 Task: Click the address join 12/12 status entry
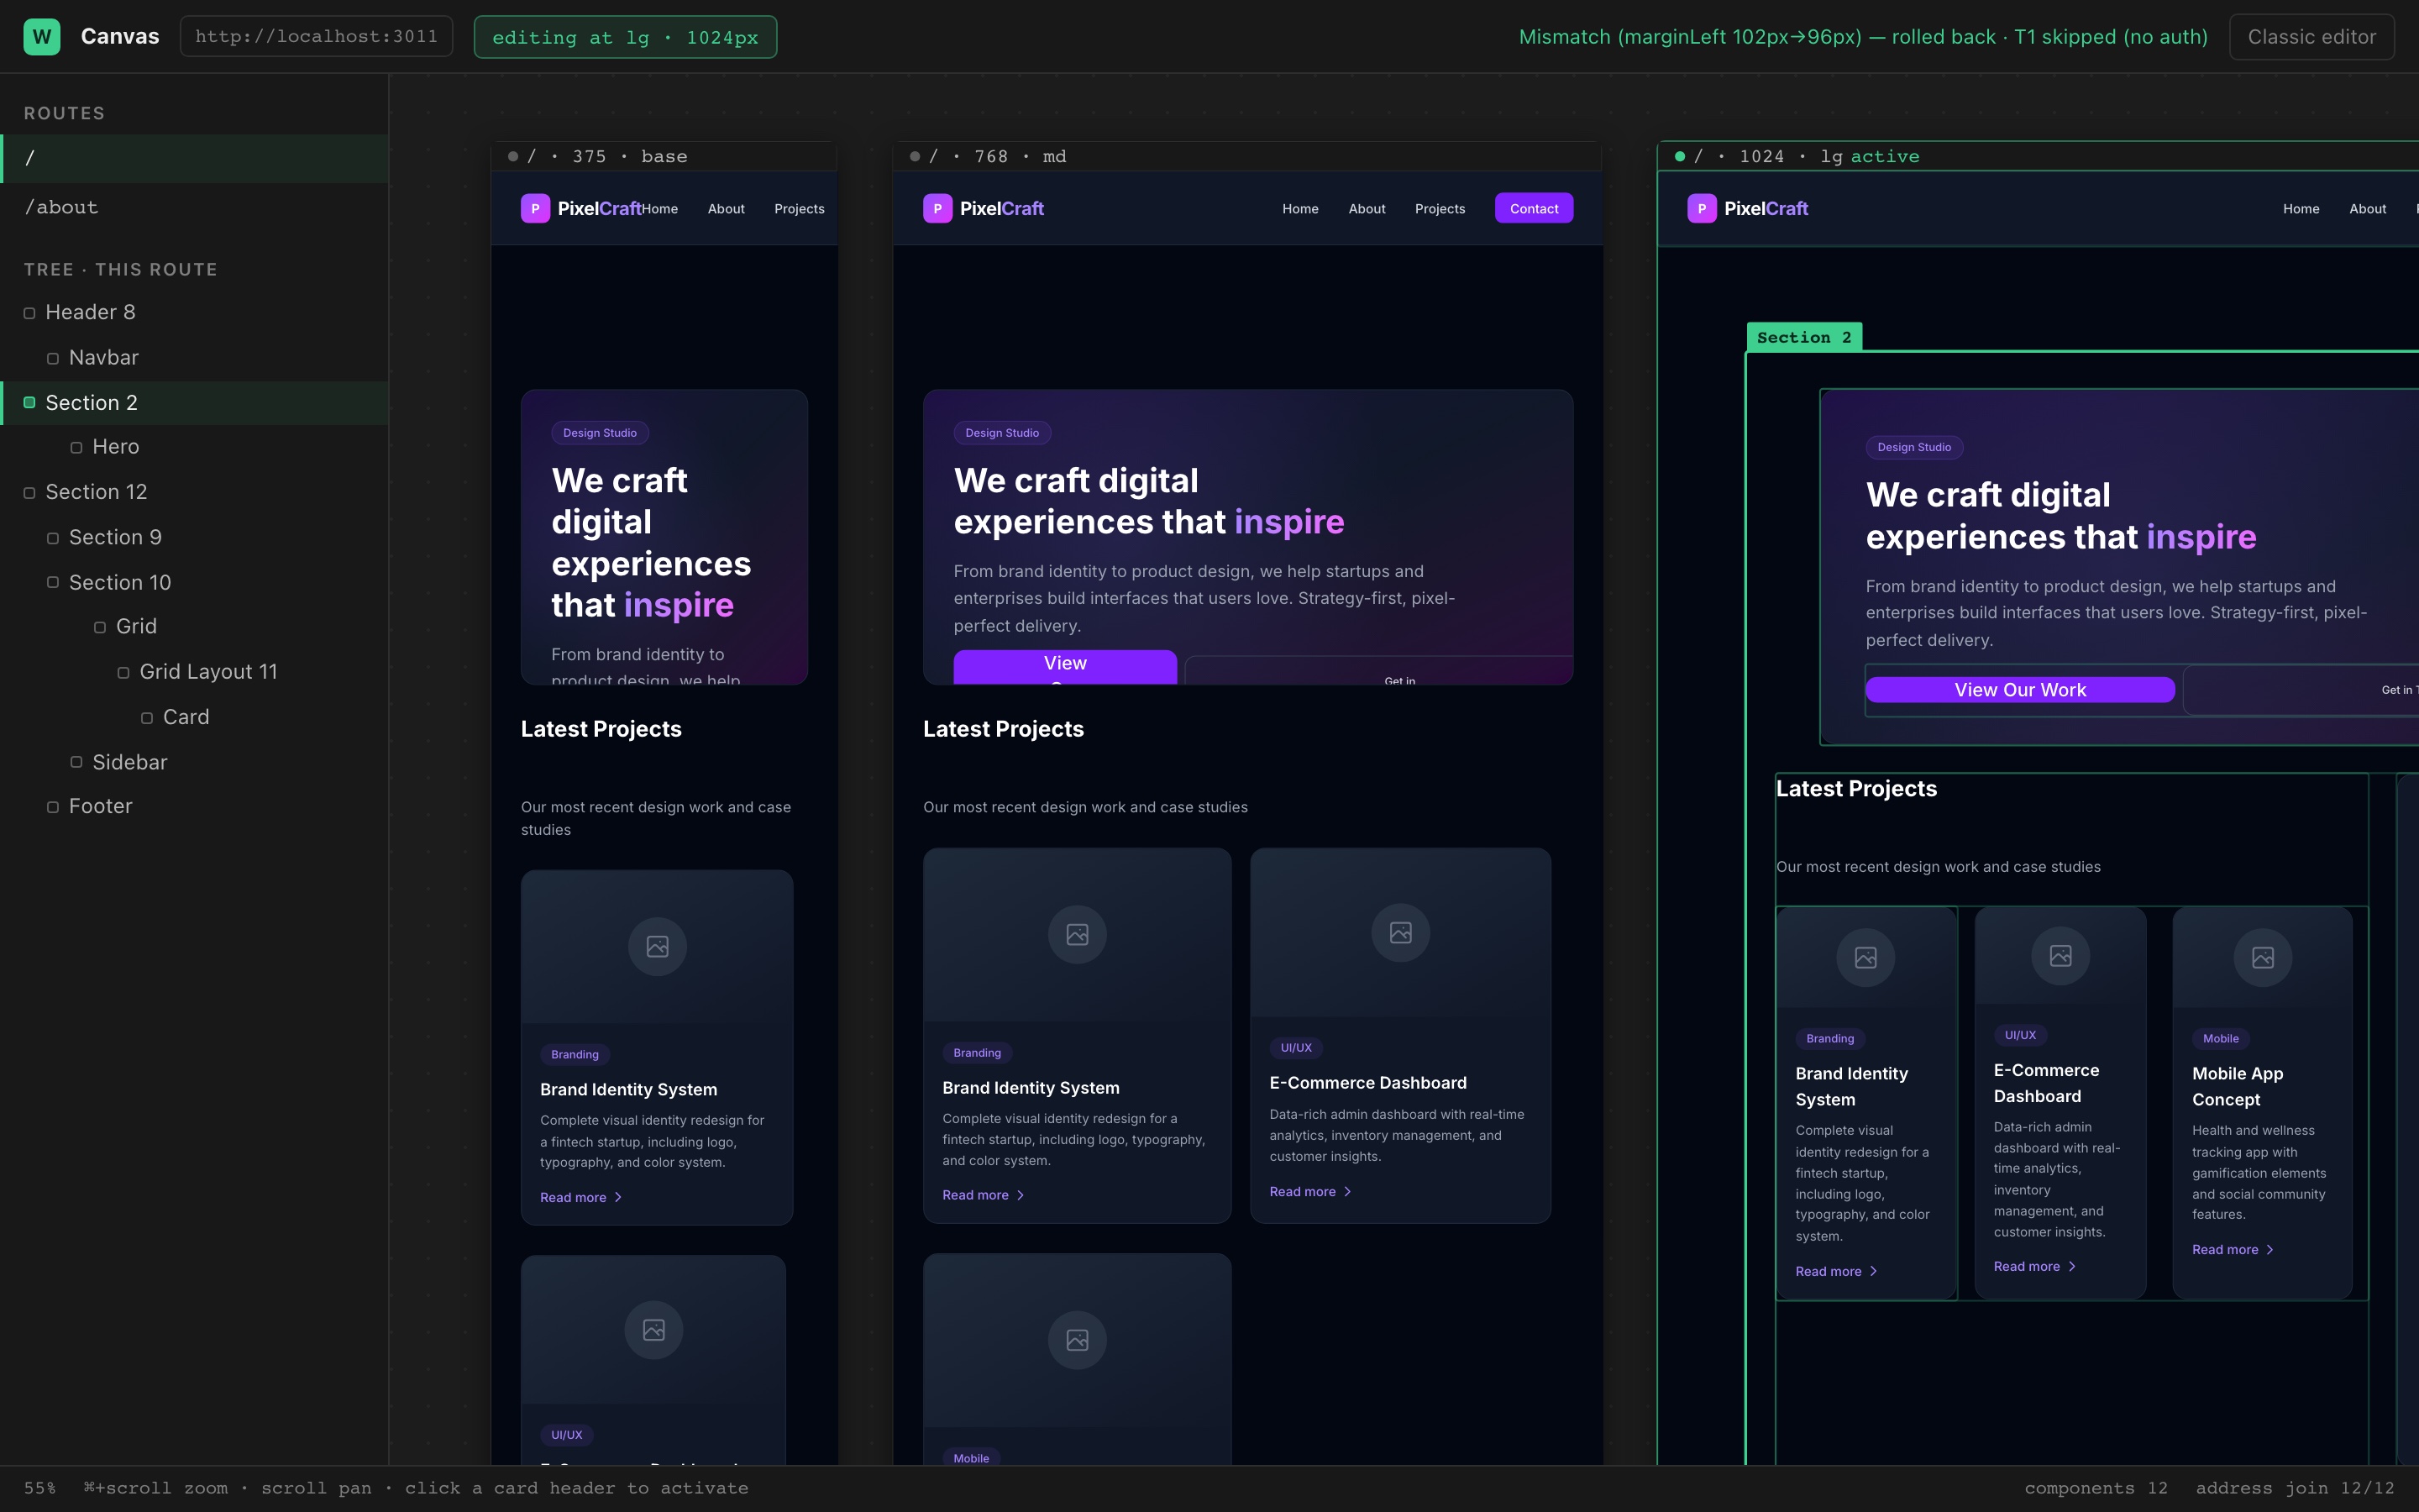2295,1488
